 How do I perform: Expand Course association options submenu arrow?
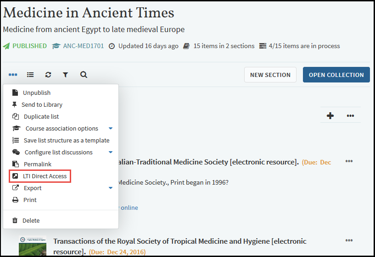[111, 129]
